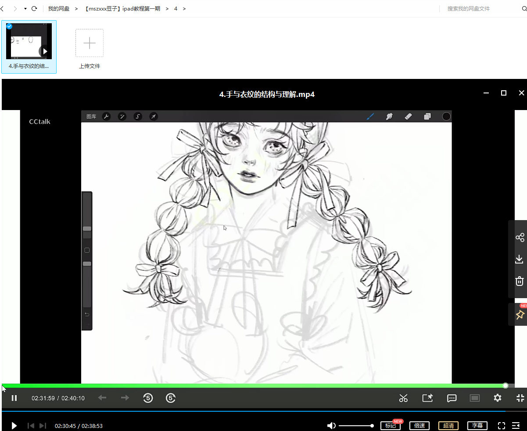Uncheck the selected video file checkbox
527x431 pixels.
9,26
